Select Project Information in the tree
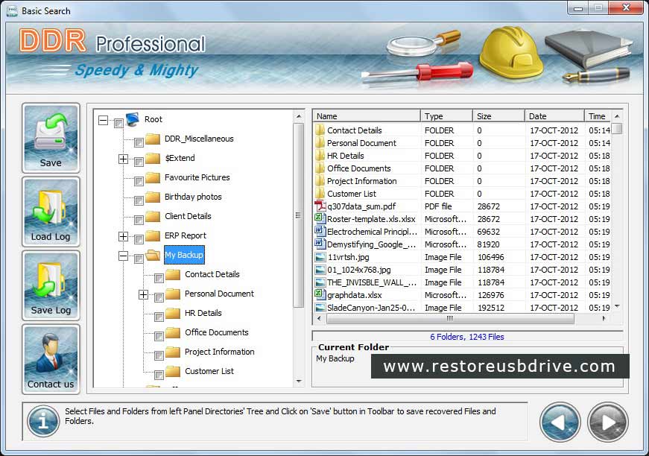Image resolution: width=649 pixels, height=456 pixels. click(x=219, y=352)
